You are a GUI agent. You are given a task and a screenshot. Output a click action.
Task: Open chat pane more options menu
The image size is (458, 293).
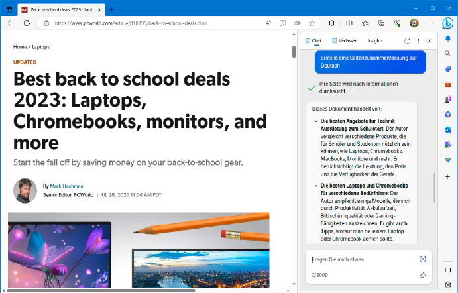point(418,41)
